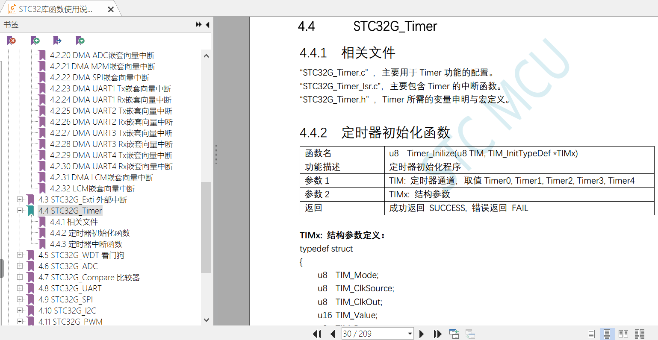
Task: Go to the previous page
Action: (x=333, y=334)
